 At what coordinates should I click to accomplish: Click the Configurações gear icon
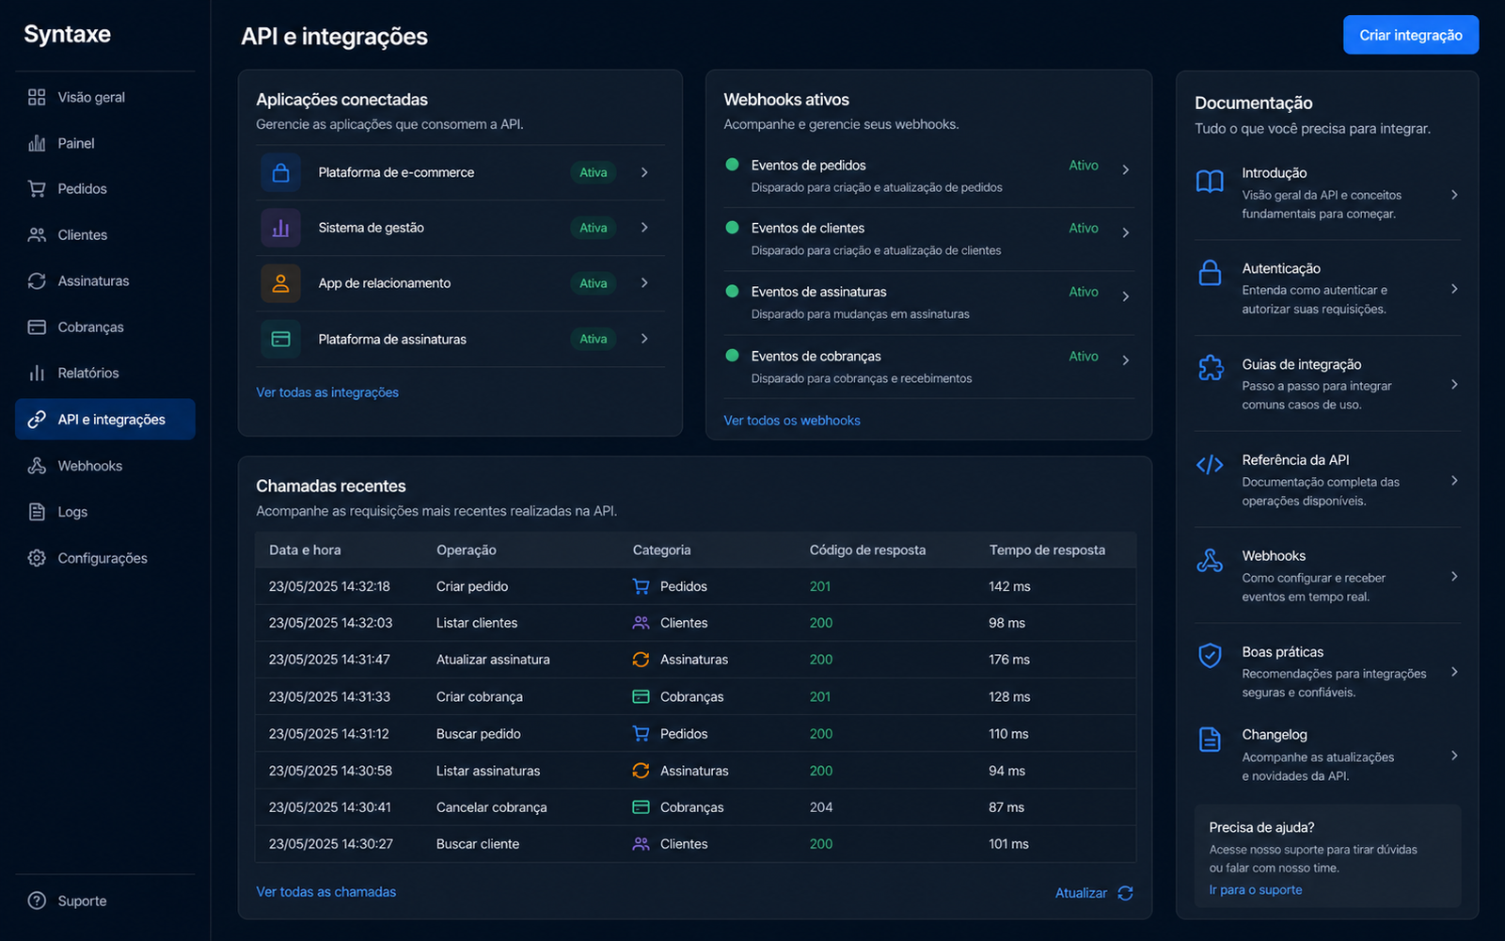37,558
